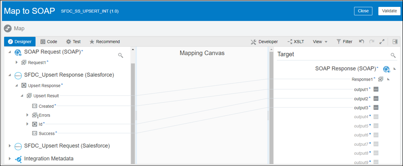Toggle the side panel icon in toolbar

coord(395,42)
